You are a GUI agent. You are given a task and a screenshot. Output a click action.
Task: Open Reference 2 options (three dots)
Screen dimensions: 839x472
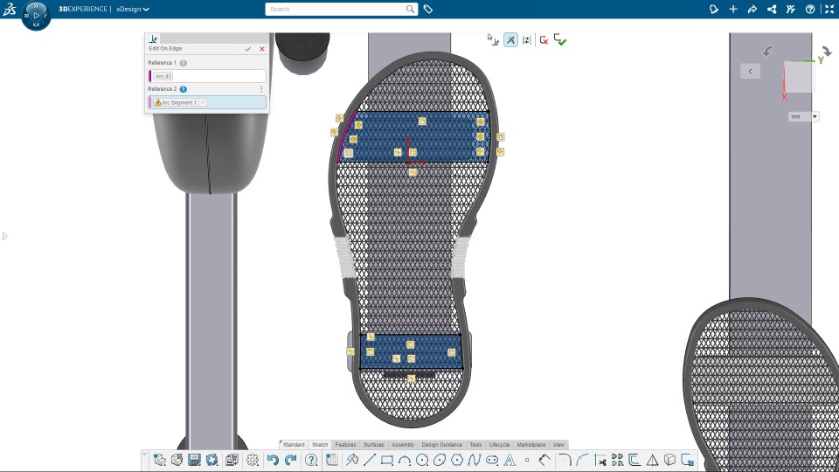[261, 89]
